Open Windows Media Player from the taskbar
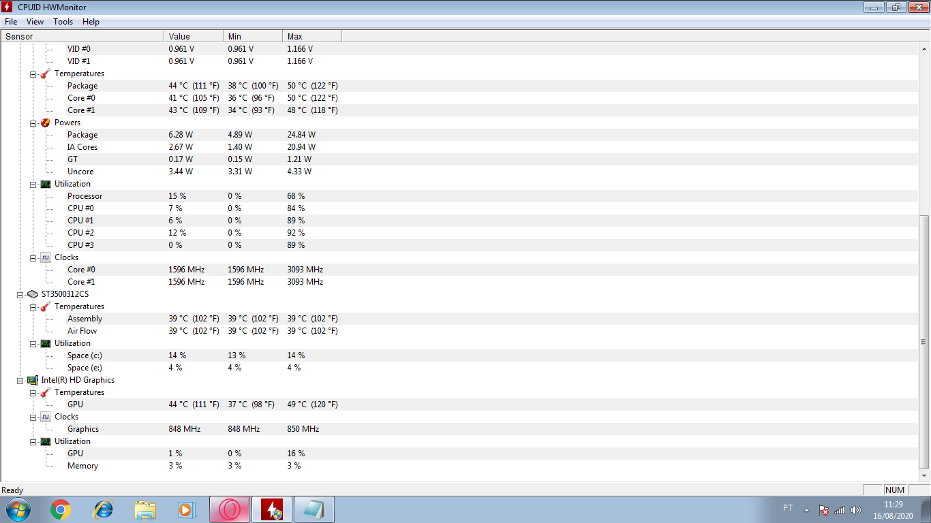 pos(186,509)
